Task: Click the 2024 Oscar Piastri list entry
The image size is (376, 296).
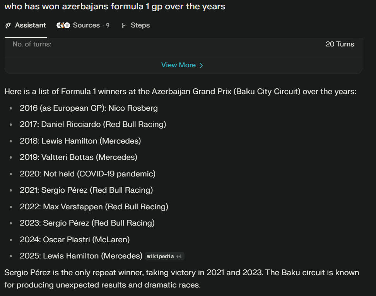Action: (75, 240)
